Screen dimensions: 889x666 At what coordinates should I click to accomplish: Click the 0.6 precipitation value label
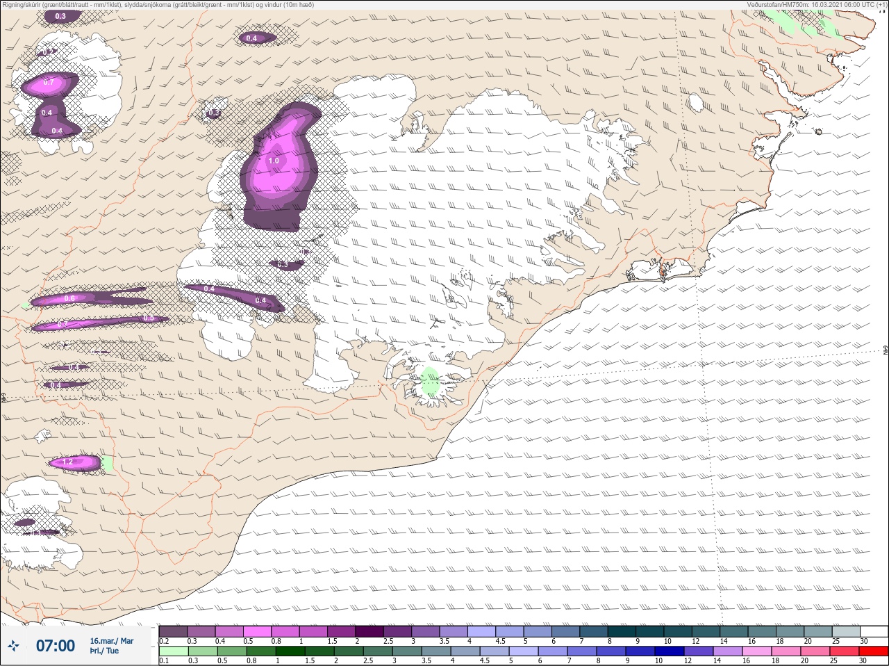[69, 299]
